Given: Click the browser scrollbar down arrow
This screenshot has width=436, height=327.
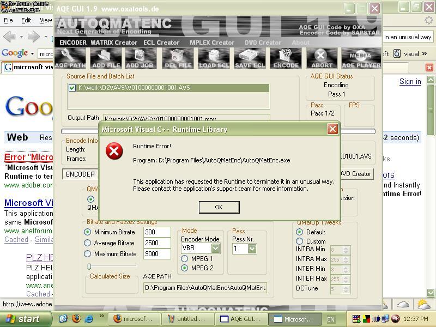Looking at the screenshot, I should pyautogui.click(x=431, y=292).
